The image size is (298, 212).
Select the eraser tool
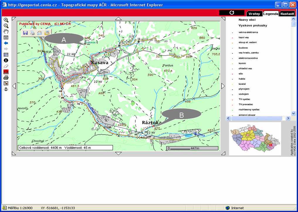point(6,66)
